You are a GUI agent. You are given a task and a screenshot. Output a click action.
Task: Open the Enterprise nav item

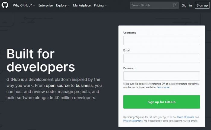click(46, 5)
